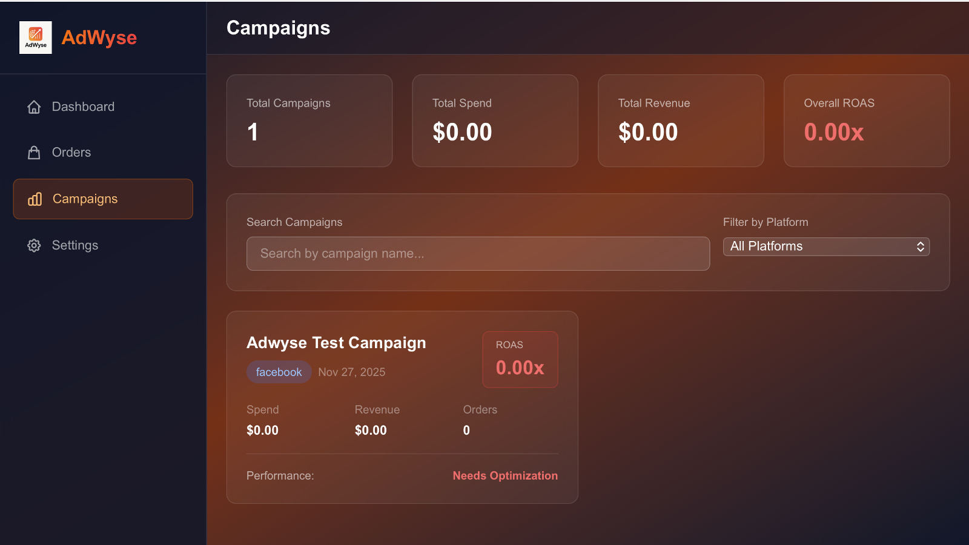Click the facebook platform badge
The image size is (969, 545).
(279, 372)
